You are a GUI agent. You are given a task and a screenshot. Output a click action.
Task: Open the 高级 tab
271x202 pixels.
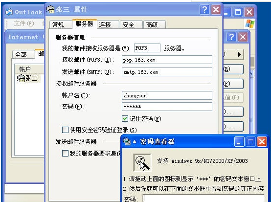click(152, 25)
